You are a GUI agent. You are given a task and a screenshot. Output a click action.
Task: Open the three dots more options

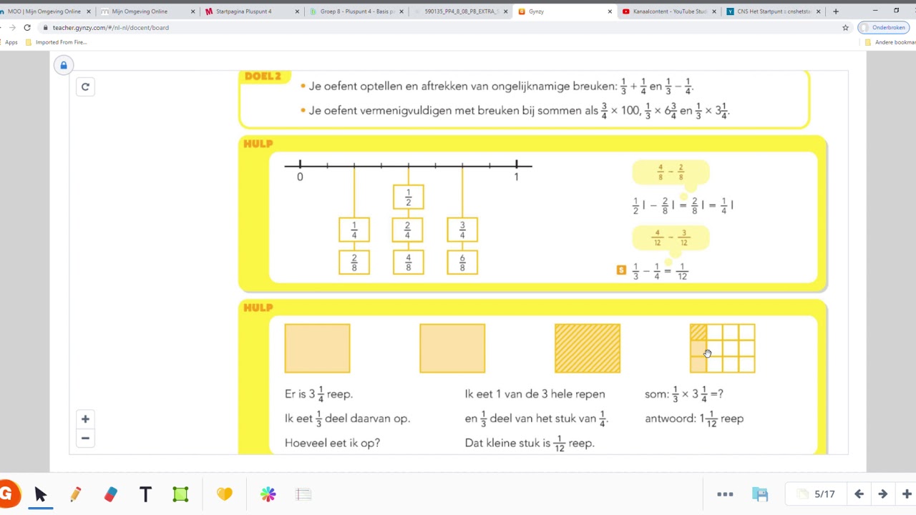[x=725, y=494]
